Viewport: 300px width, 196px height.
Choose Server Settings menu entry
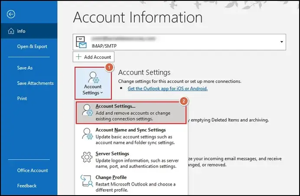(x=131, y=160)
